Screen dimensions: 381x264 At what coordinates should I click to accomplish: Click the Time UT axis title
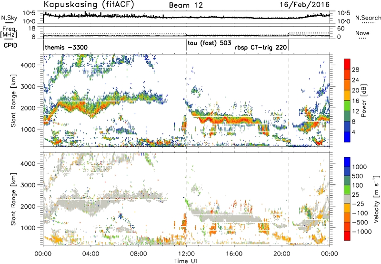click(186, 261)
